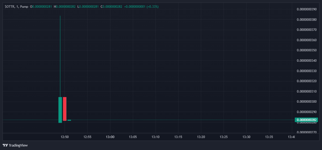Select the 13:05 time axis label
The image size is (322, 150).
[133, 137]
